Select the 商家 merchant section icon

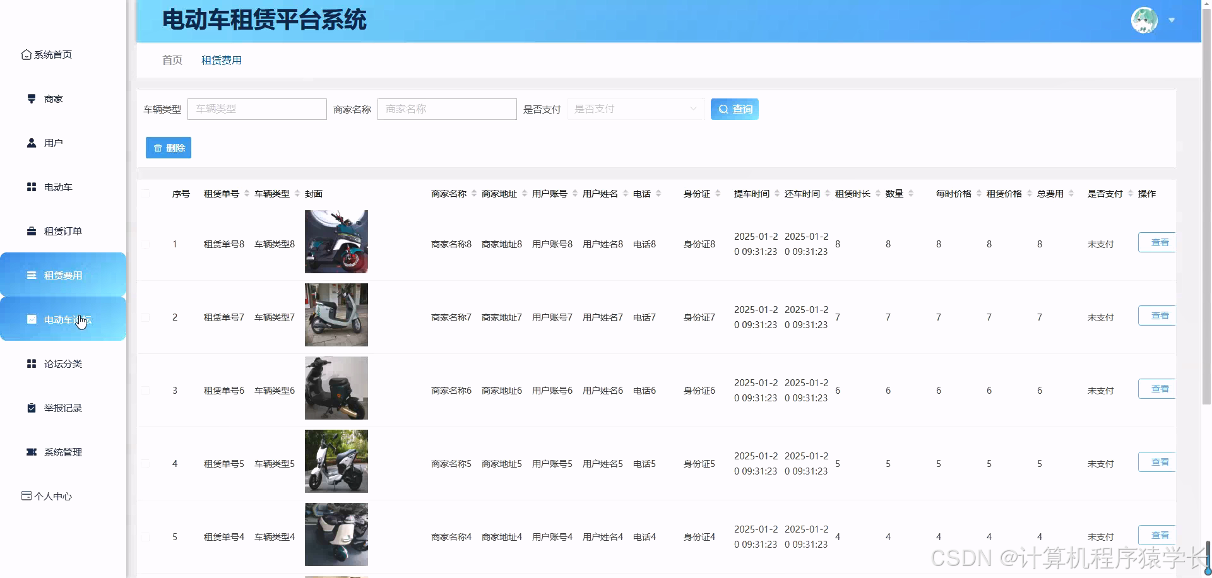31,98
